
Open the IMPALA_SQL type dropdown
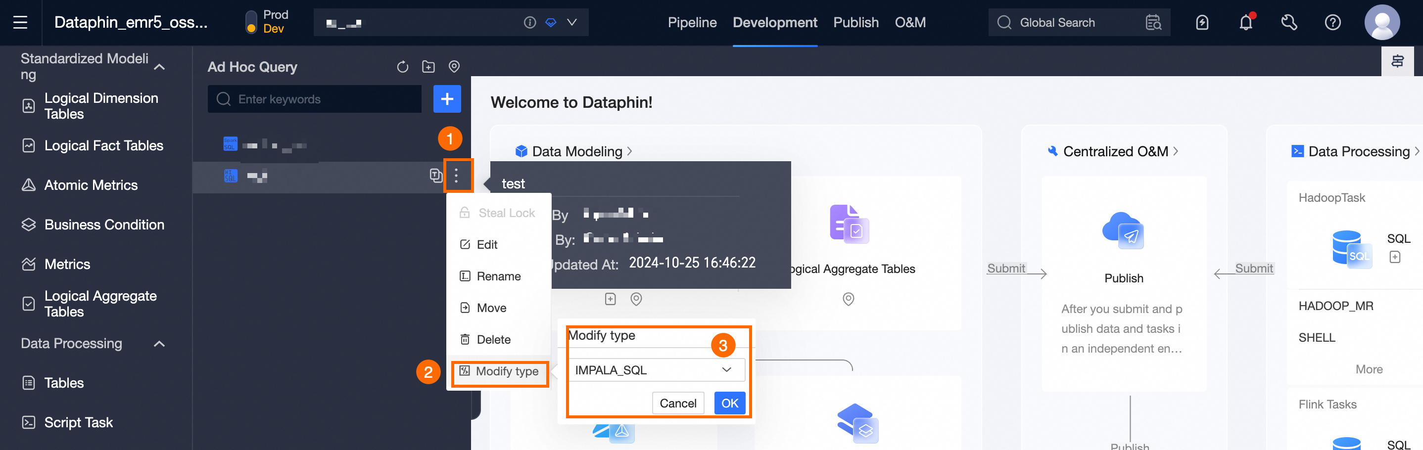[656, 370]
